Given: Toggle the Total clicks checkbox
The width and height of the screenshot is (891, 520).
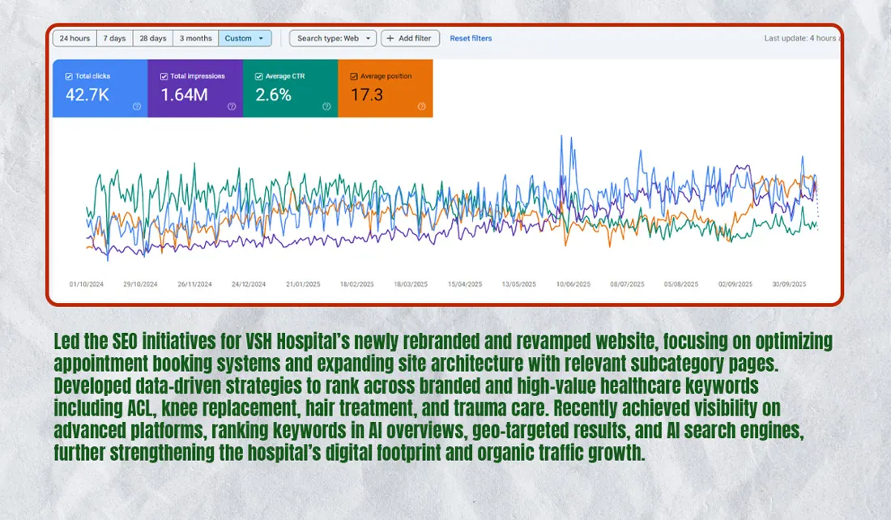Looking at the screenshot, I should tap(69, 76).
